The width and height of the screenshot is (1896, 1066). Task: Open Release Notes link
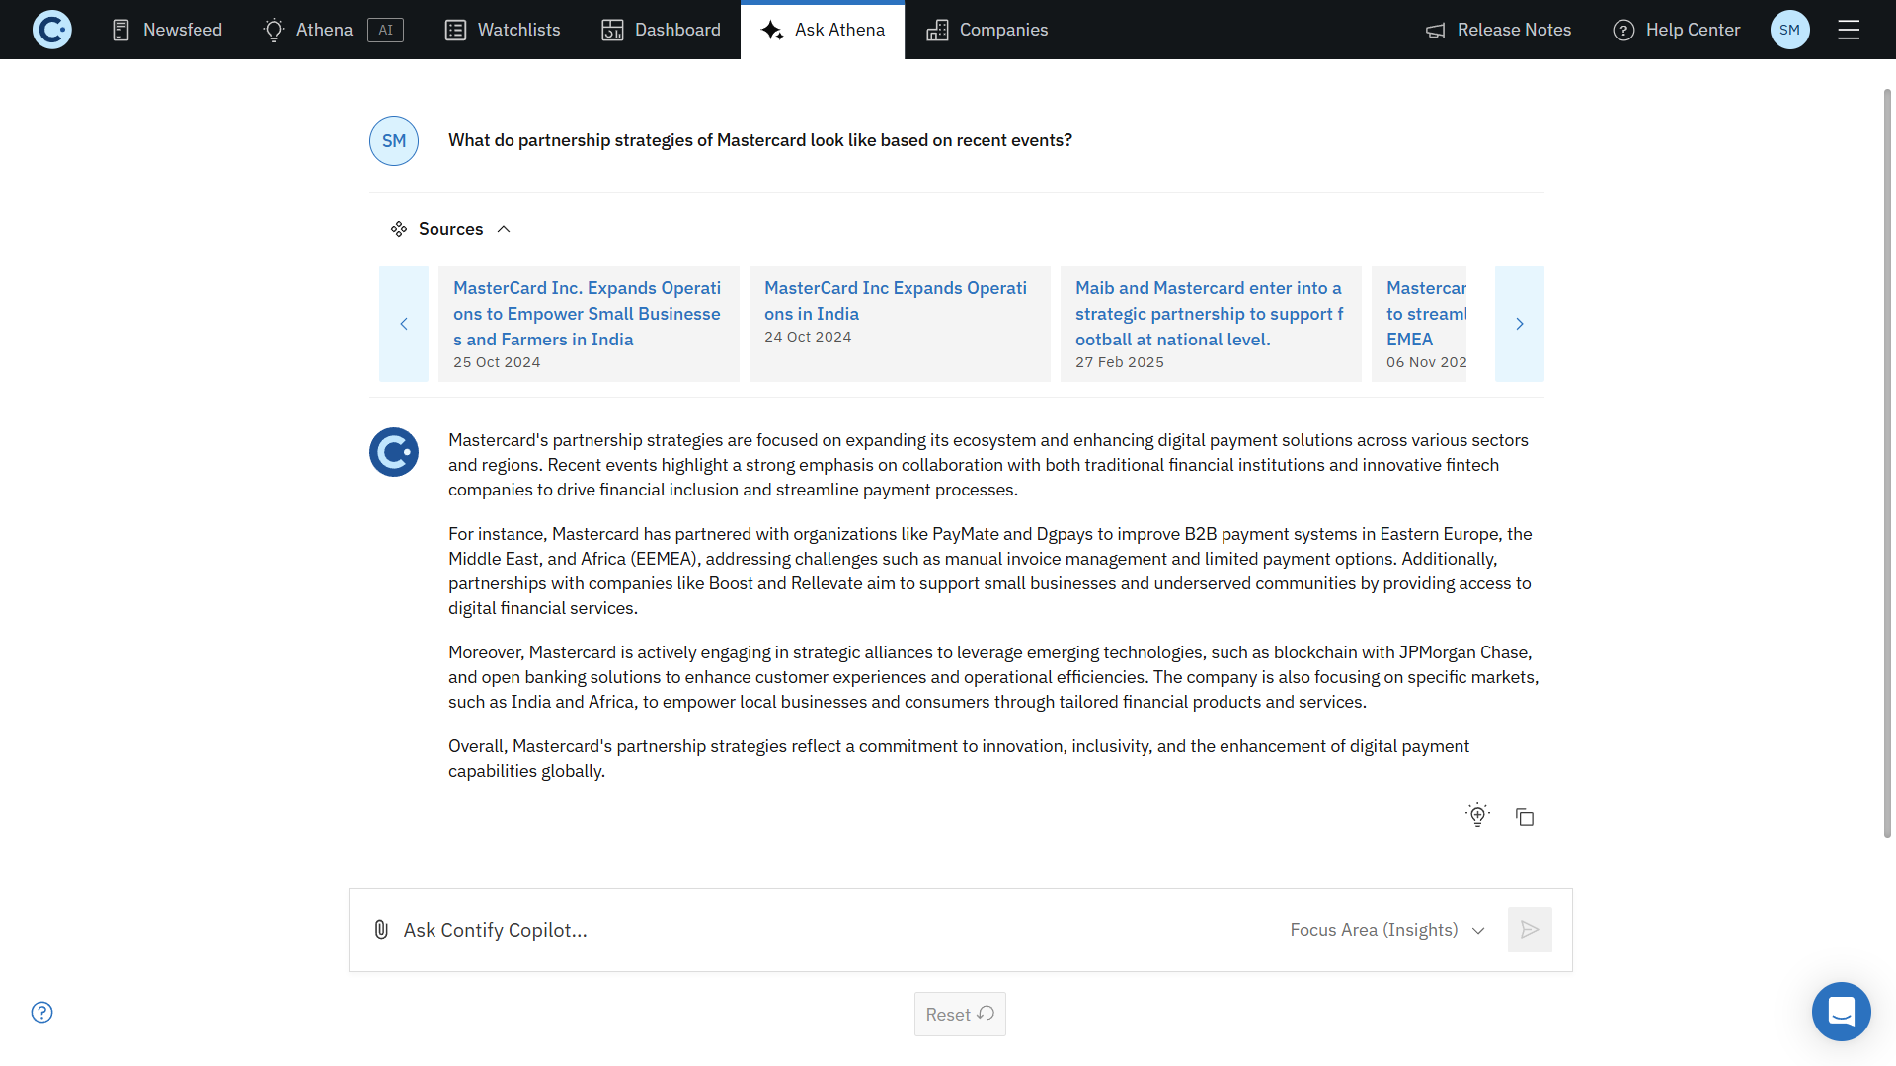1498,30
